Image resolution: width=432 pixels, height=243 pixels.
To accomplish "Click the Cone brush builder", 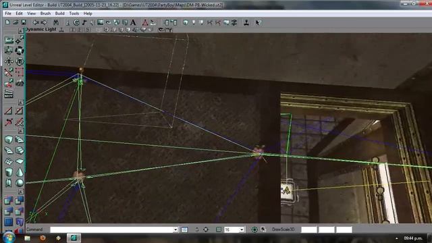I will (x=20, y=172).
